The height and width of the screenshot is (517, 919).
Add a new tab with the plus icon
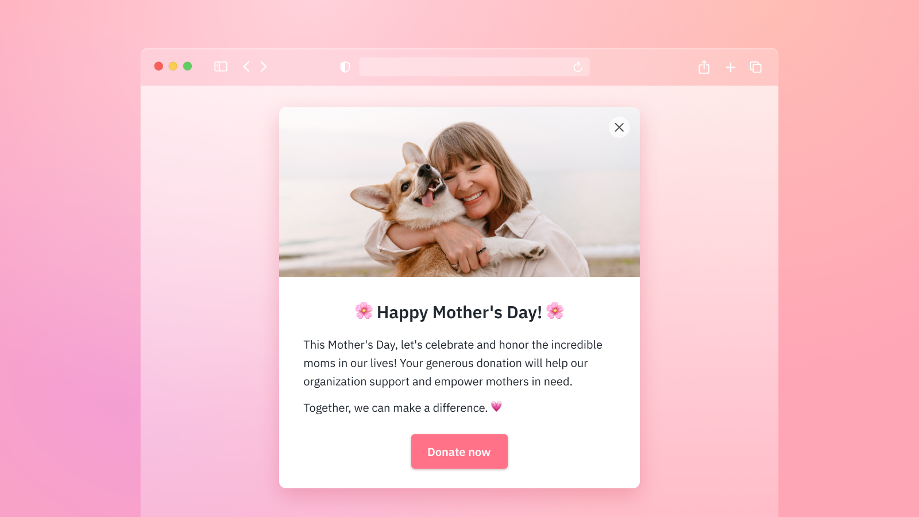pos(731,68)
